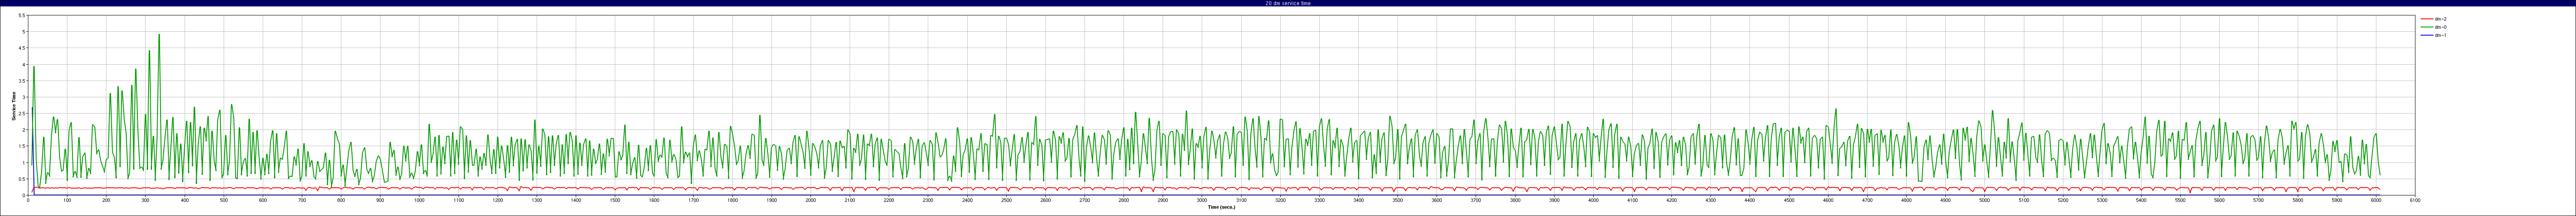Image resolution: width=2576 pixels, height=216 pixels.
Task: Click the x-axis tick label 3000
Action: coord(1202,200)
